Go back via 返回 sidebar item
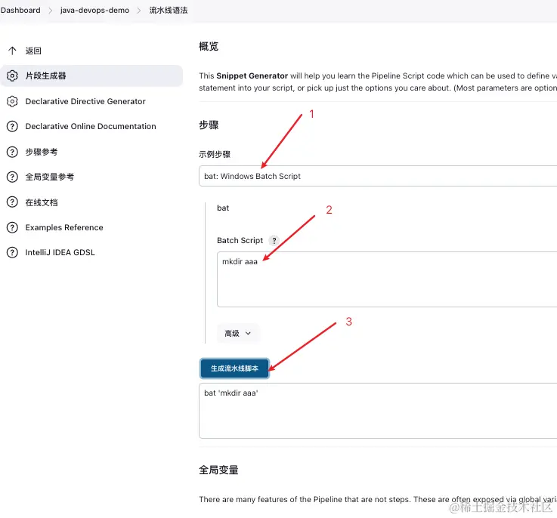 [x=91, y=51]
